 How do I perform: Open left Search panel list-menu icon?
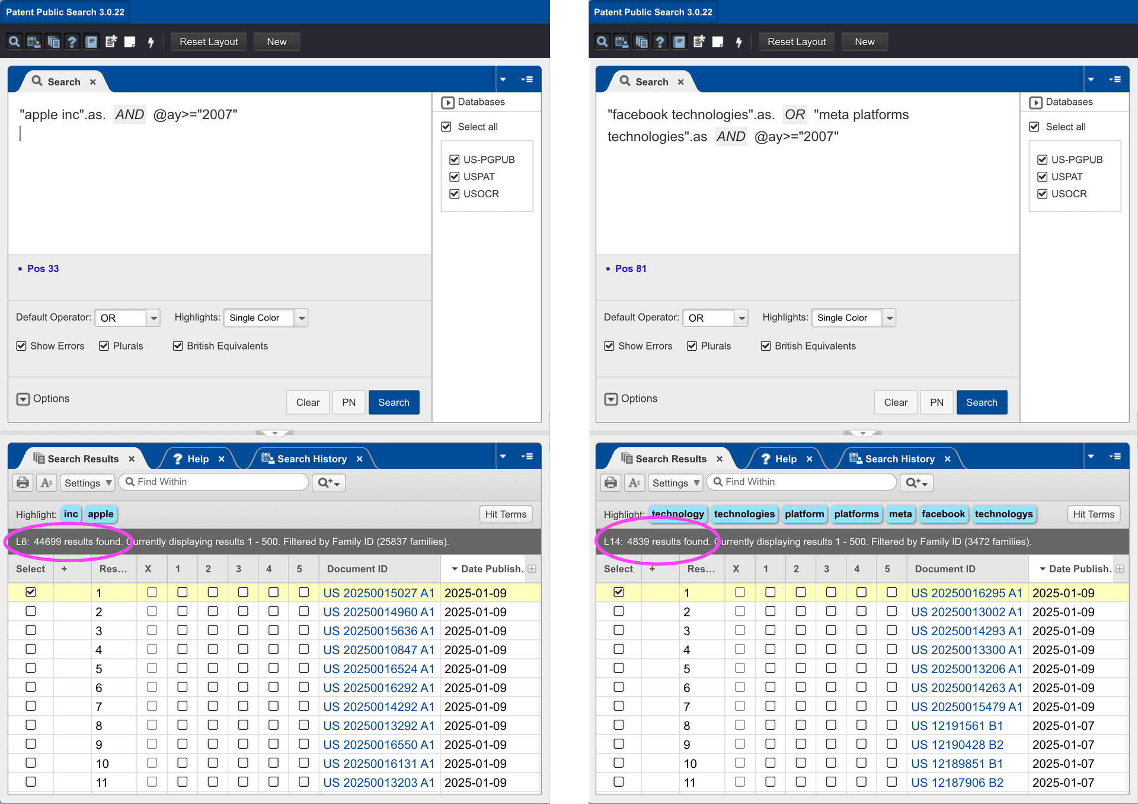click(527, 79)
